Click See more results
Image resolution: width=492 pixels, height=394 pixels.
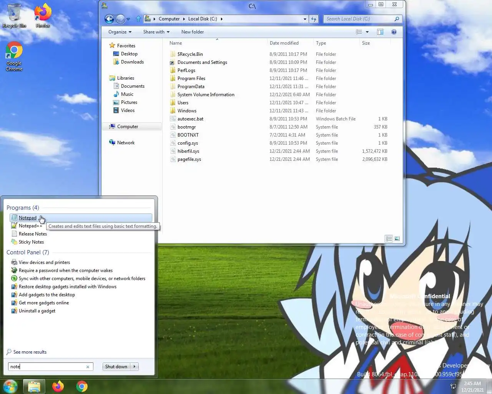(27, 352)
